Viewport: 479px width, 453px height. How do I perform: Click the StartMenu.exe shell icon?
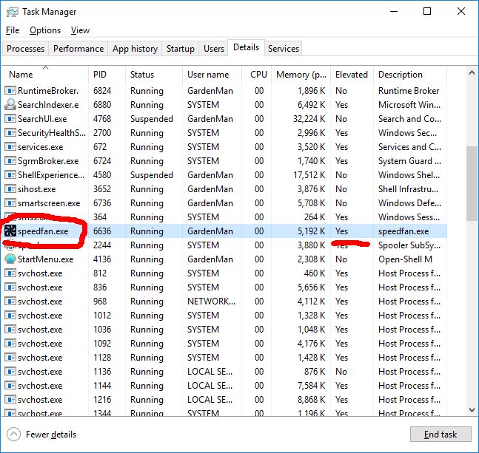click(10, 259)
